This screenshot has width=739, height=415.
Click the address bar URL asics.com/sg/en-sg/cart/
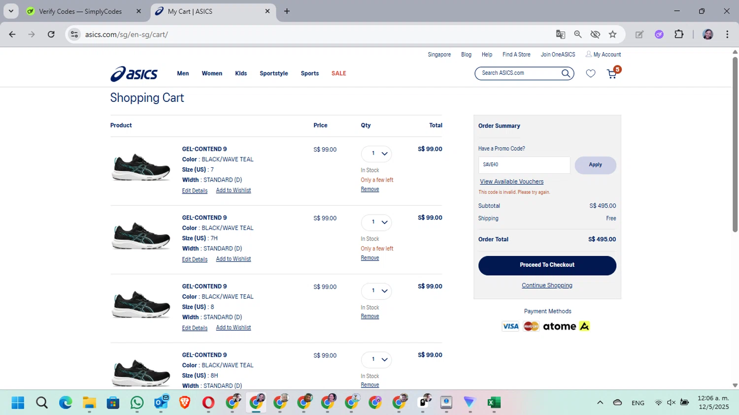coord(127,34)
